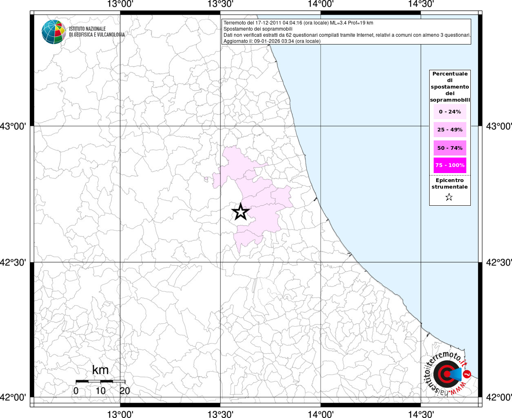512x418 pixels.
Task: Click the epicenter star on the map
Action: click(x=240, y=212)
